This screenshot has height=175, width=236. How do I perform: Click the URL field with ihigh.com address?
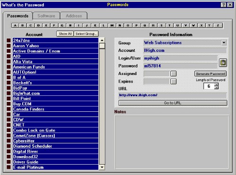pyautogui.click(x=173, y=95)
